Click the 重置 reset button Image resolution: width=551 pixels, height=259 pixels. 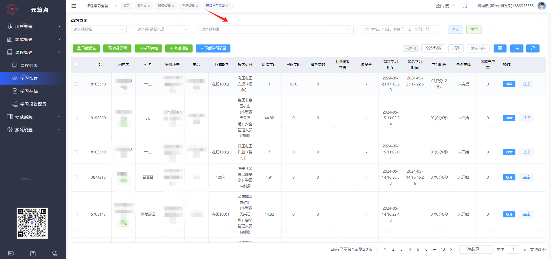(x=474, y=30)
